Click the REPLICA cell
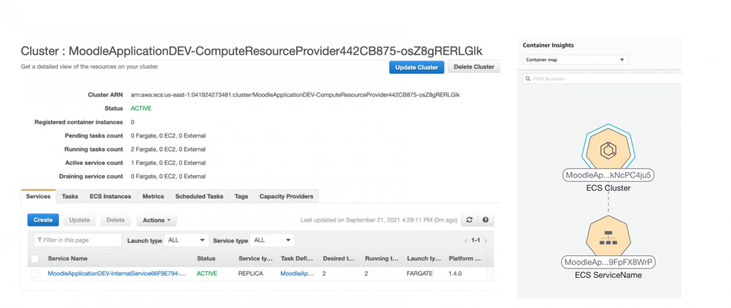The height and width of the screenshot is (308, 731). [251, 273]
